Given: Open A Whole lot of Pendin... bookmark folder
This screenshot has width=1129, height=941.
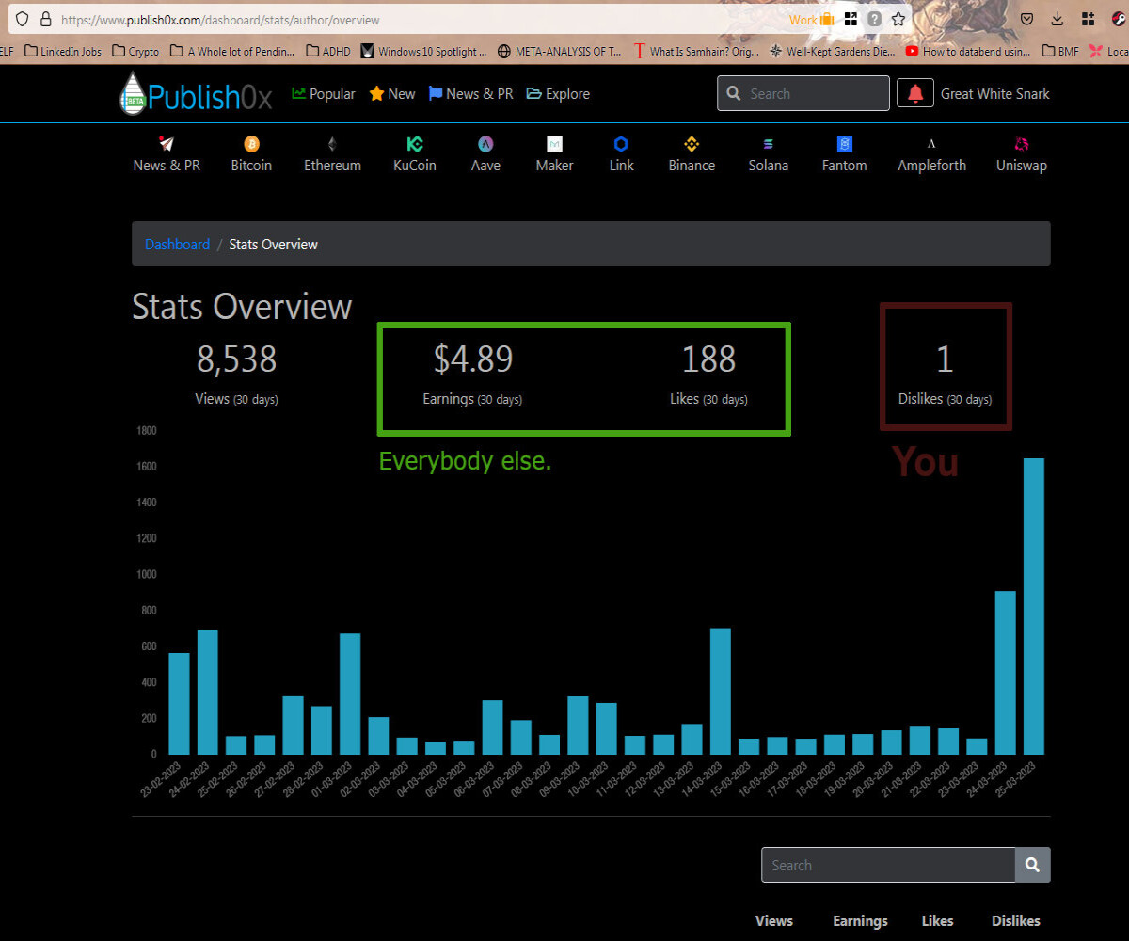Looking at the screenshot, I should click(231, 51).
